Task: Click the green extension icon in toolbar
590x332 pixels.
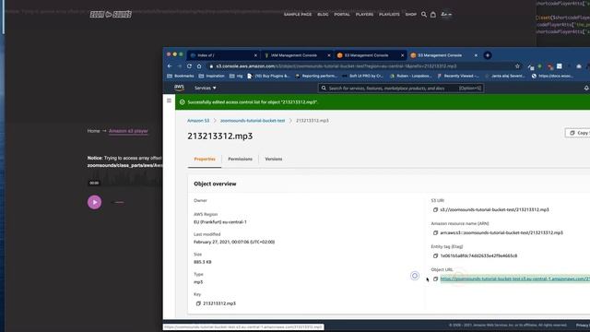Action: coord(539,66)
